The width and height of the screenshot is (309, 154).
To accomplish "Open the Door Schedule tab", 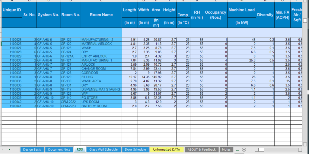I will (x=135, y=149).
